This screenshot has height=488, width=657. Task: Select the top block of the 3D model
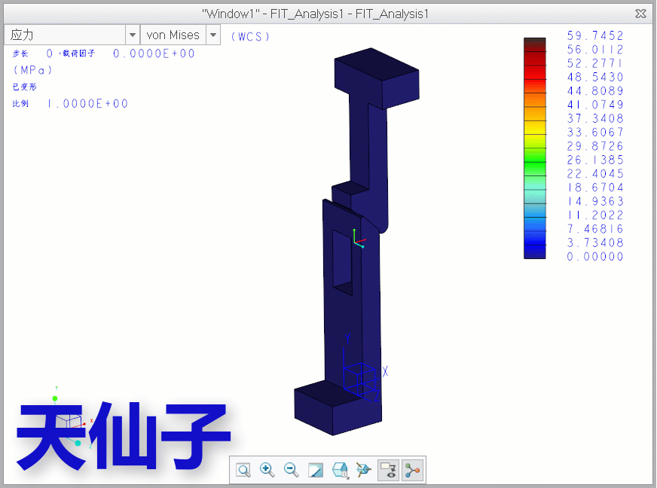377,75
